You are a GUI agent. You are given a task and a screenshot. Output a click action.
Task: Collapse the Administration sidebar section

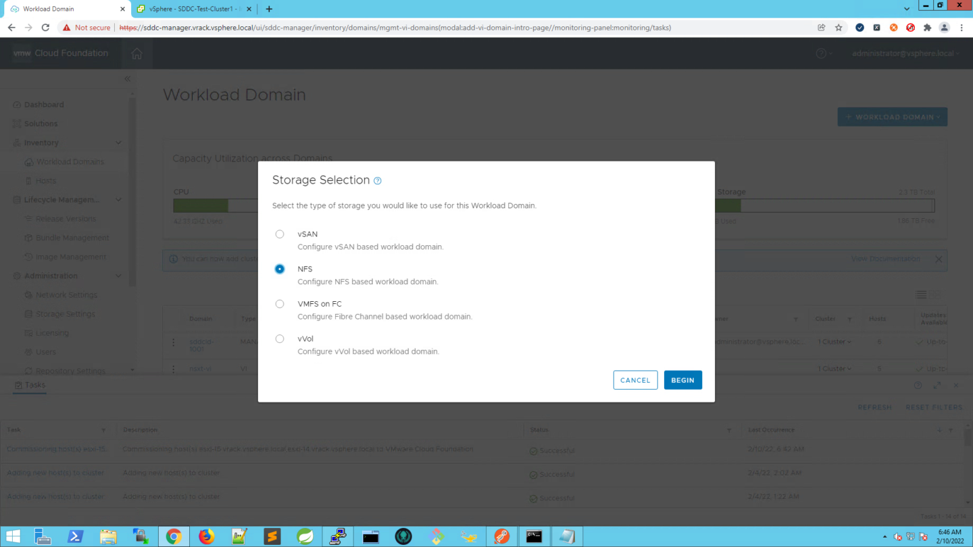point(119,276)
